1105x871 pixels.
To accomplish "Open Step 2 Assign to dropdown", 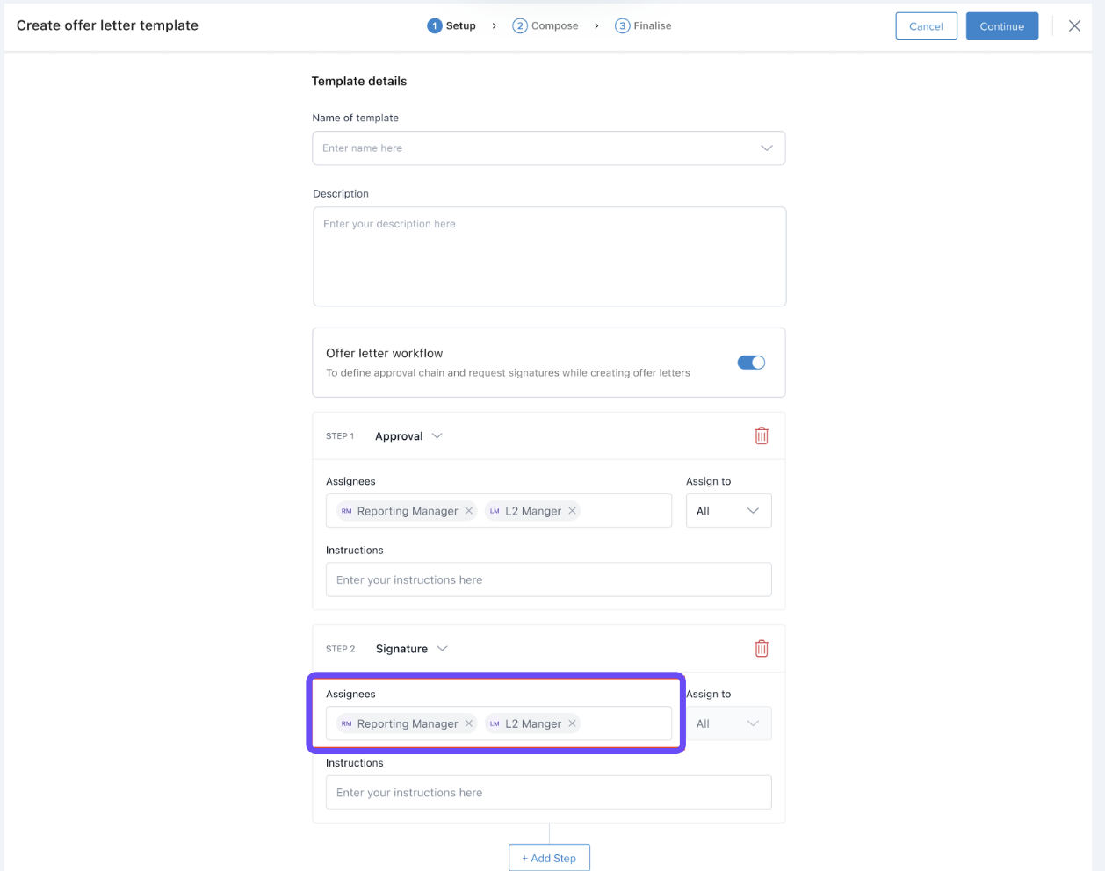I will pyautogui.click(x=728, y=723).
